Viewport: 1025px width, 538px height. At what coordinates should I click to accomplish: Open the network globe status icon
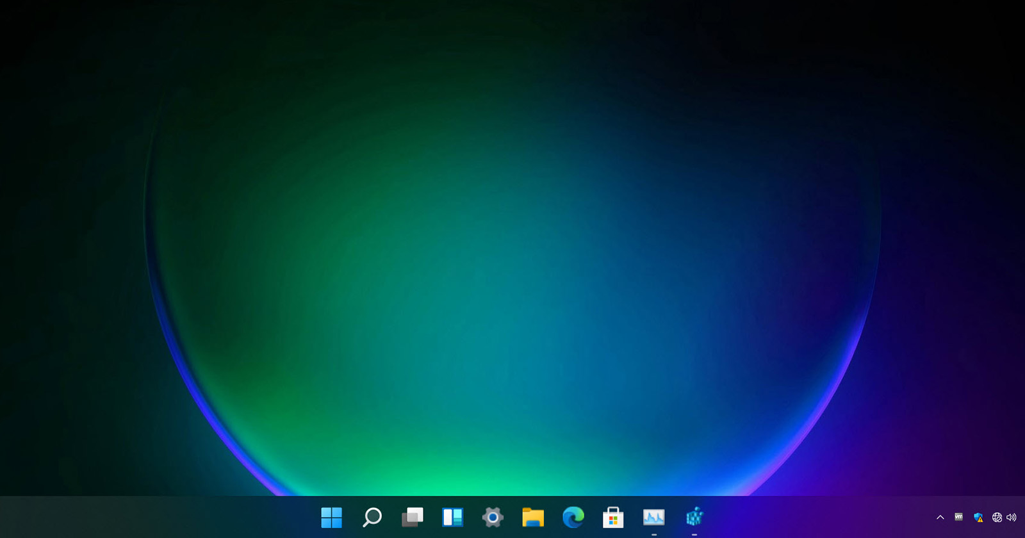(997, 518)
